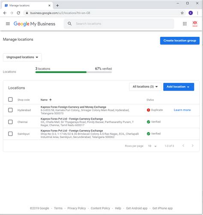Select the Chennai location checkbox
The width and height of the screenshot is (203, 215).
[10, 122]
